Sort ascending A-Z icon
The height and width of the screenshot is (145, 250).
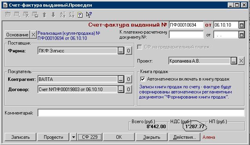click(x=62, y=15)
